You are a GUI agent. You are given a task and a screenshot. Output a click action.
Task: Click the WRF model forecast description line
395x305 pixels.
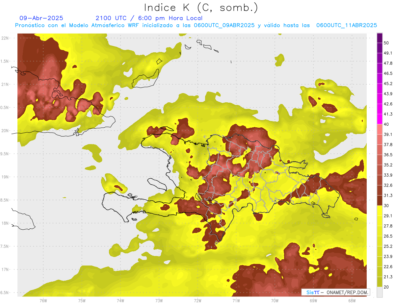(x=196, y=25)
